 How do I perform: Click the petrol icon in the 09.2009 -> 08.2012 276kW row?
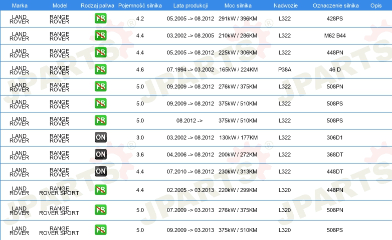point(100,86)
